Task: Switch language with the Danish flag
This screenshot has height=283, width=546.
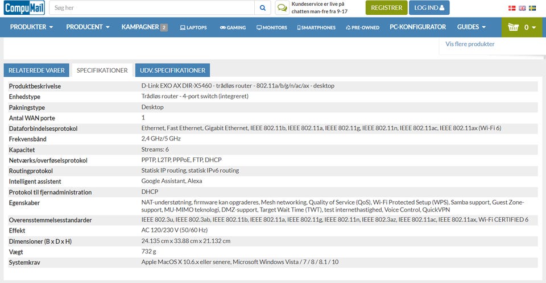Action: tap(512, 8)
